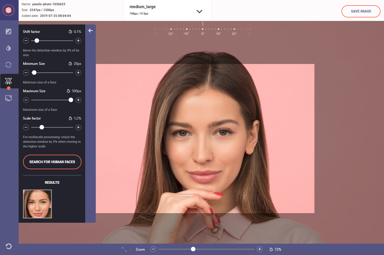The width and height of the screenshot is (384, 255).
Task: Reset Maximum Size to default
Action: click(x=68, y=91)
